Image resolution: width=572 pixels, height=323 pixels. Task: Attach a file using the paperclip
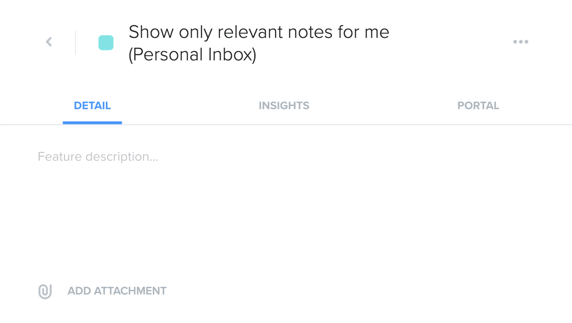tap(45, 291)
